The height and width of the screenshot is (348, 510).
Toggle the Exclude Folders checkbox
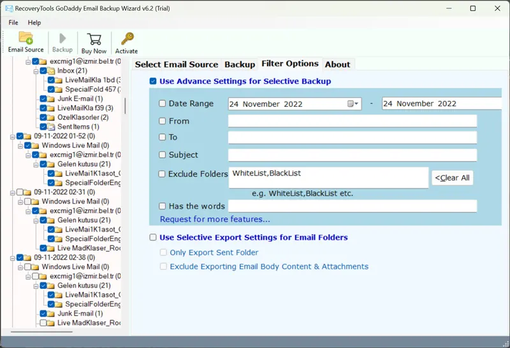163,174
